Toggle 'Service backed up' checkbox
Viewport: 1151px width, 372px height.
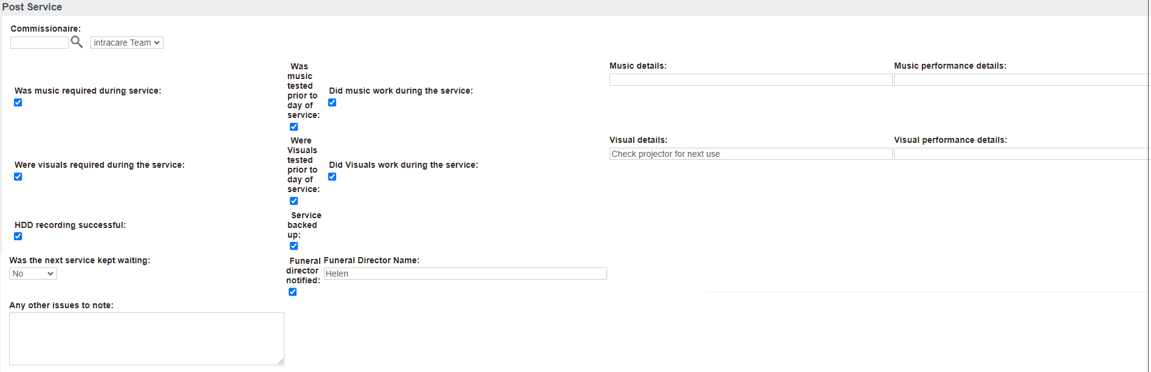coord(294,246)
